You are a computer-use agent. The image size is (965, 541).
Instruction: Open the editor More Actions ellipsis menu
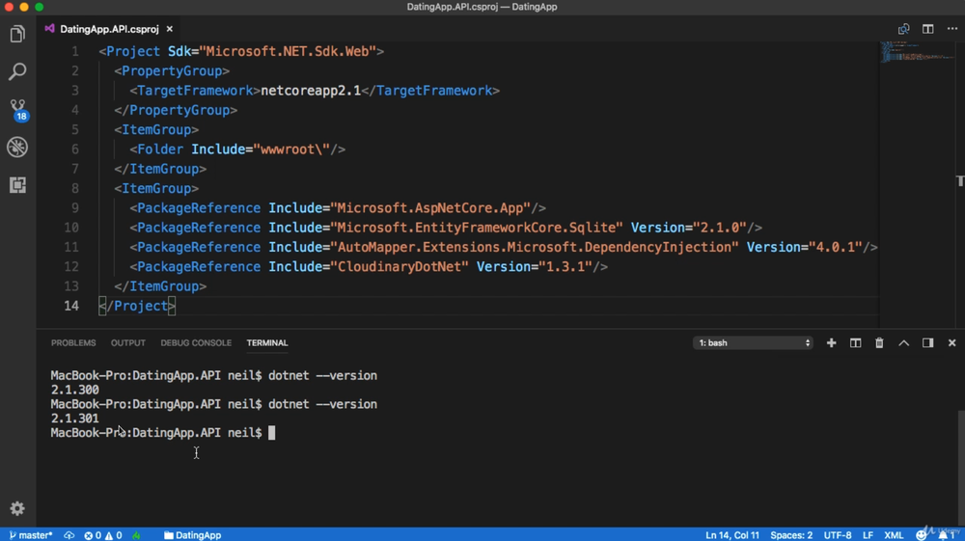pyautogui.click(x=951, y=29)
